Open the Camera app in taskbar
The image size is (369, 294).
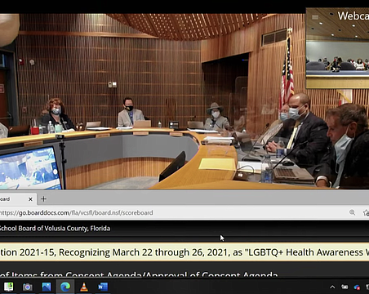click(x=28, y=287)
